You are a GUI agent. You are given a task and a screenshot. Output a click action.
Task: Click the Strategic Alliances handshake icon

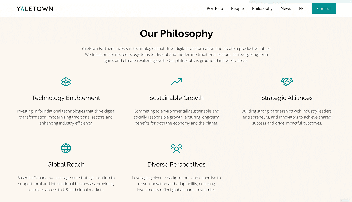[287, 82]
